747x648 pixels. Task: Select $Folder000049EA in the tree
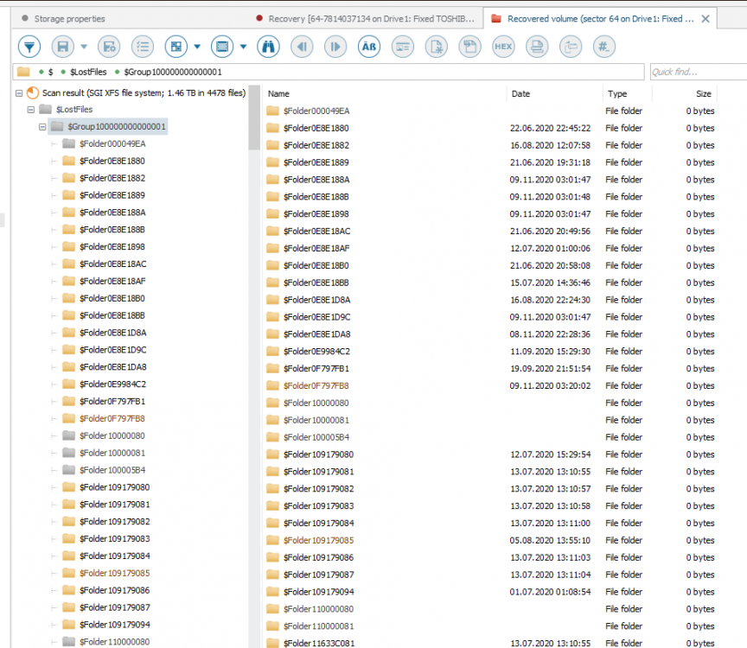pyautogui.click(x=112, y=143)
